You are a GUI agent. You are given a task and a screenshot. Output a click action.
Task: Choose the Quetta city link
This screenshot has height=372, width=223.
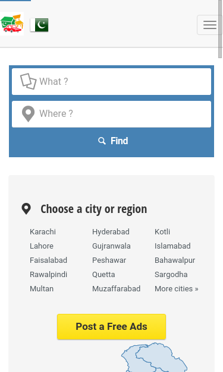coord(103,275)
